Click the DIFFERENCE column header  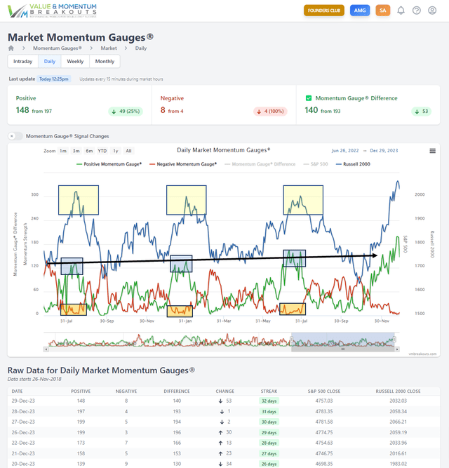pos(177,392)
